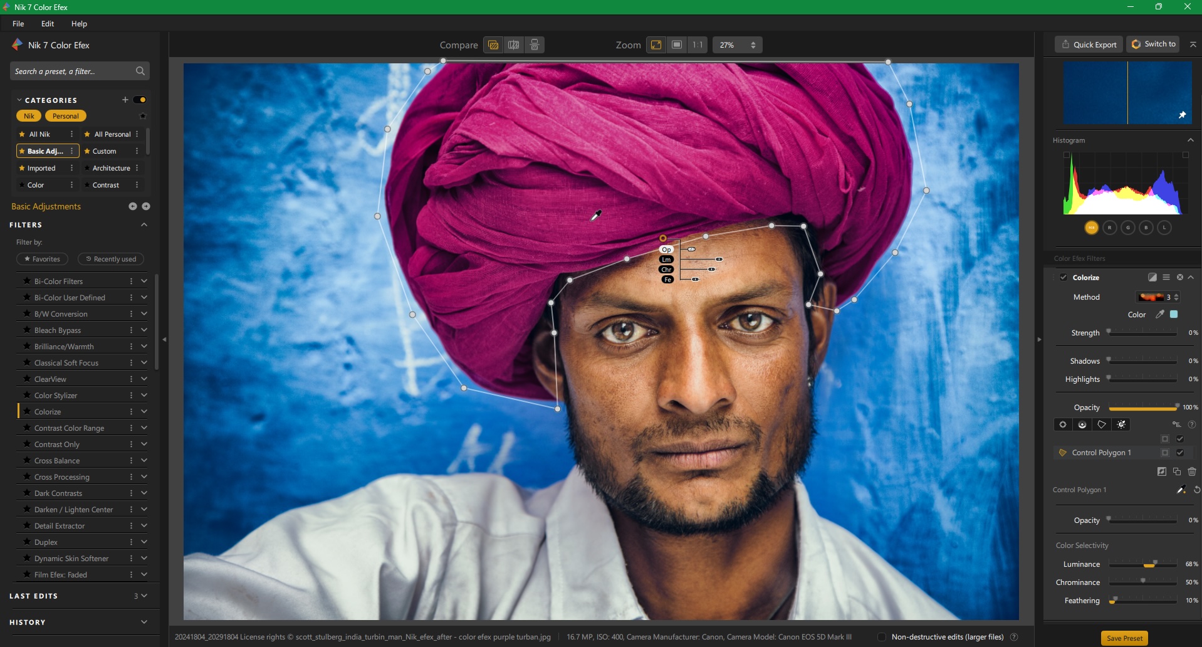
Task: Click the Save Preset button
Action: pos(1124,638)
